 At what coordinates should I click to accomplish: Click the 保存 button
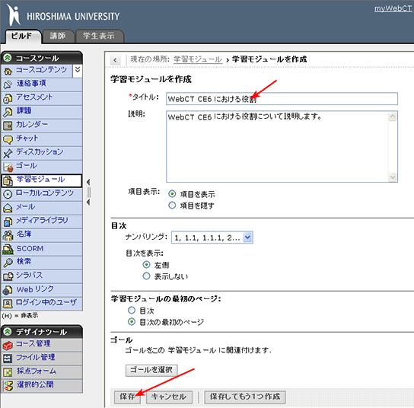tap(127, 397)
